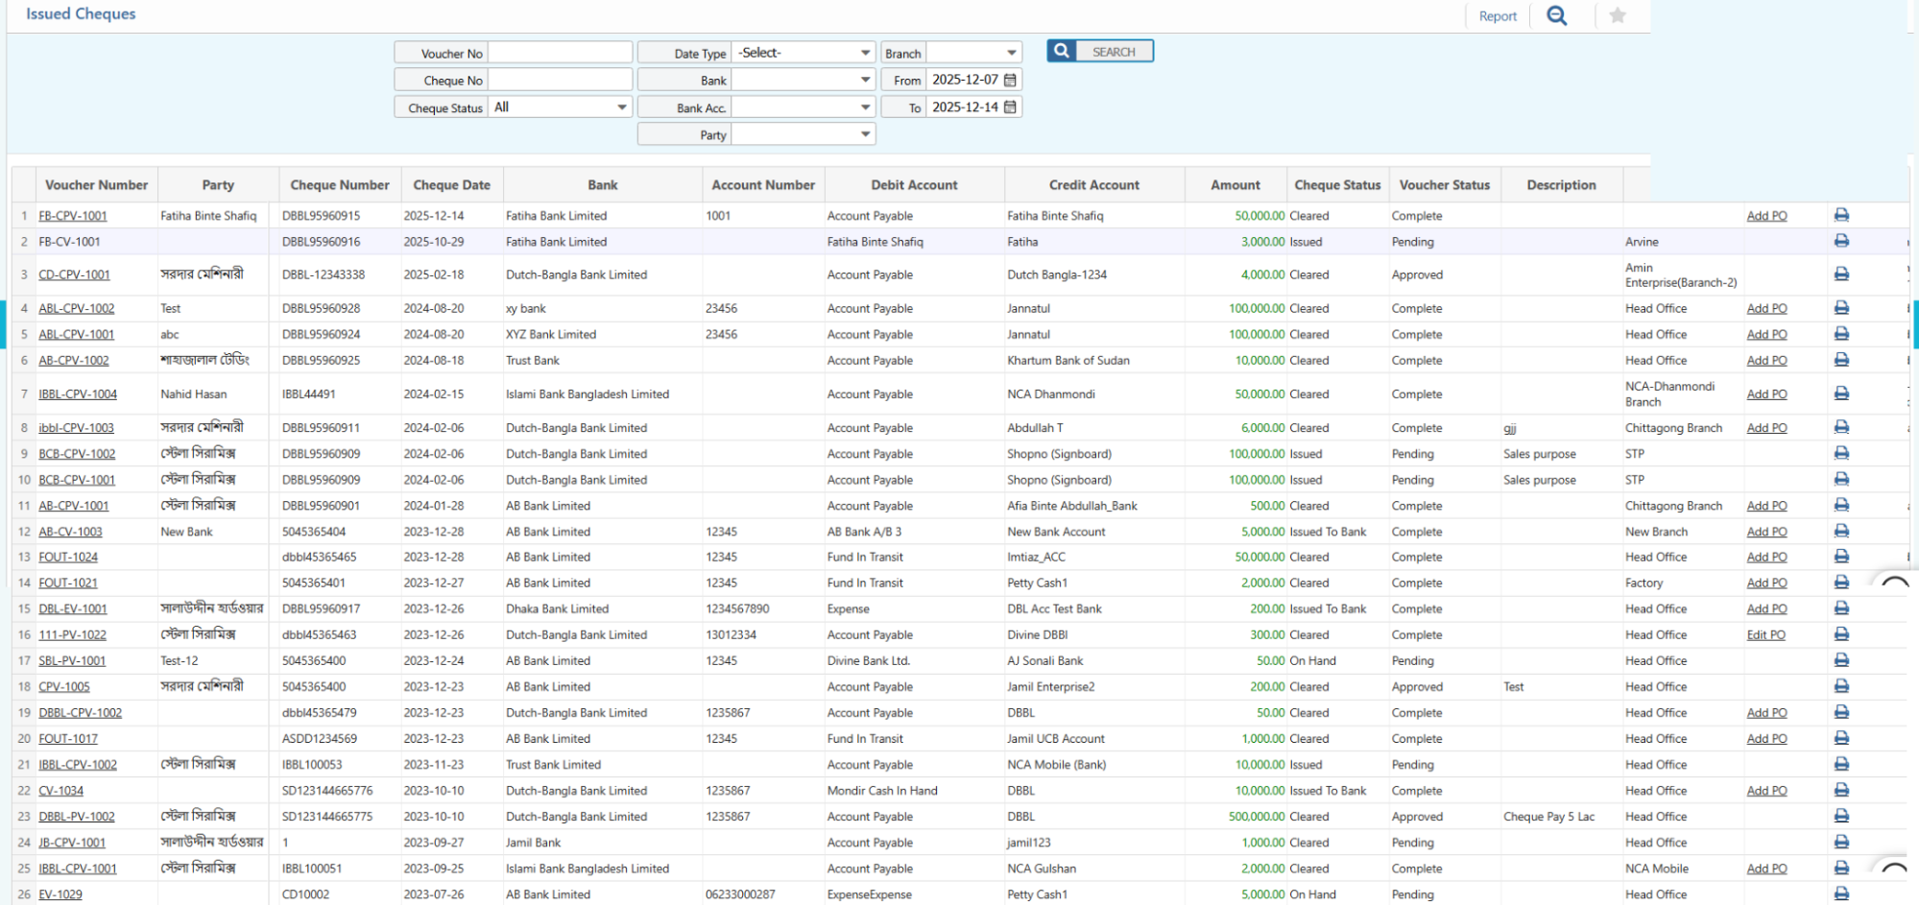Sort by the Cheque Date column header

pos(451,185)
